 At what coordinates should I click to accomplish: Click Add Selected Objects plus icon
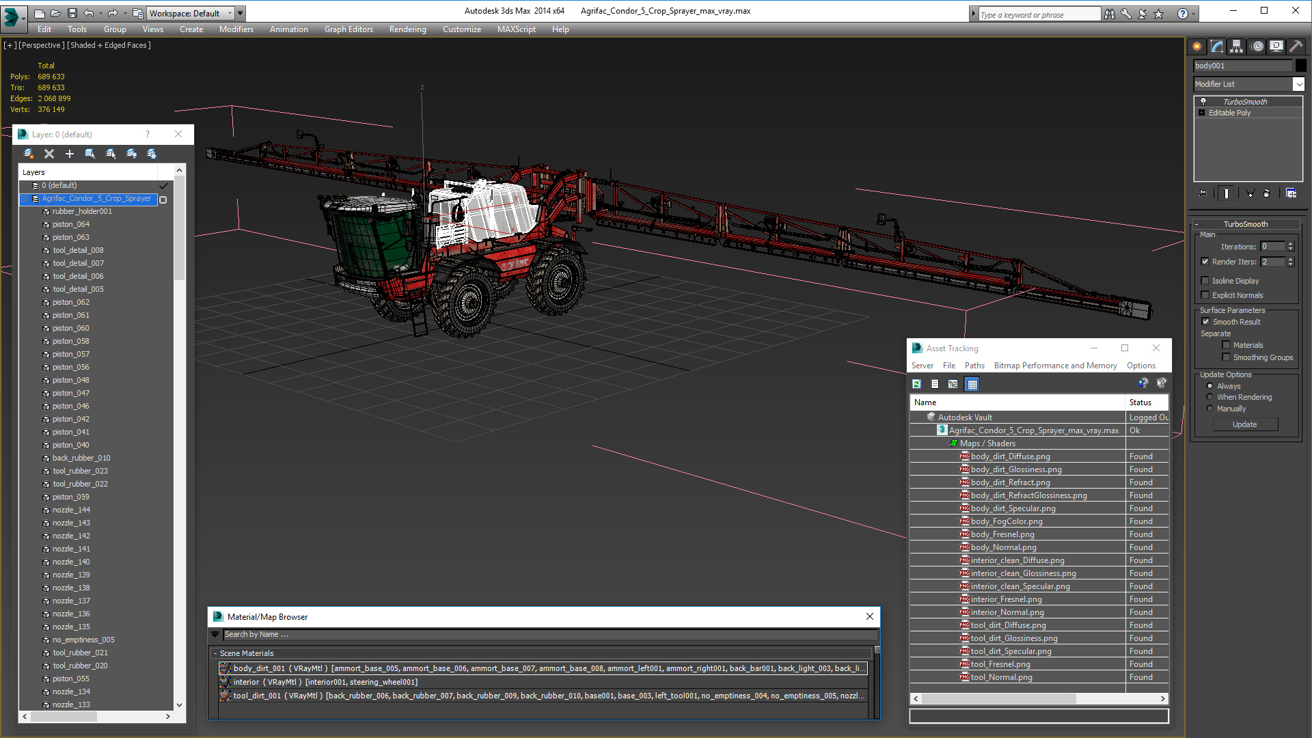(x=70, y=154)
